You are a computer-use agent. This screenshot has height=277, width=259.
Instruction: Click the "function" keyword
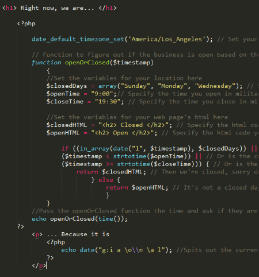tap(46, 63)
